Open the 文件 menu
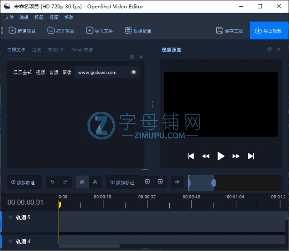 (x=9, y=18)
